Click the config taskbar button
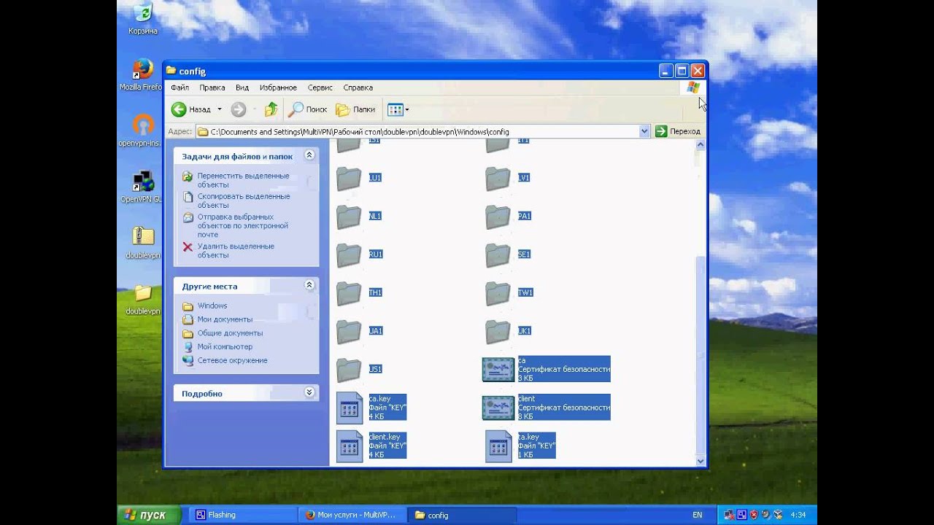Screen dimensions: 934x525 click(462, 515)
